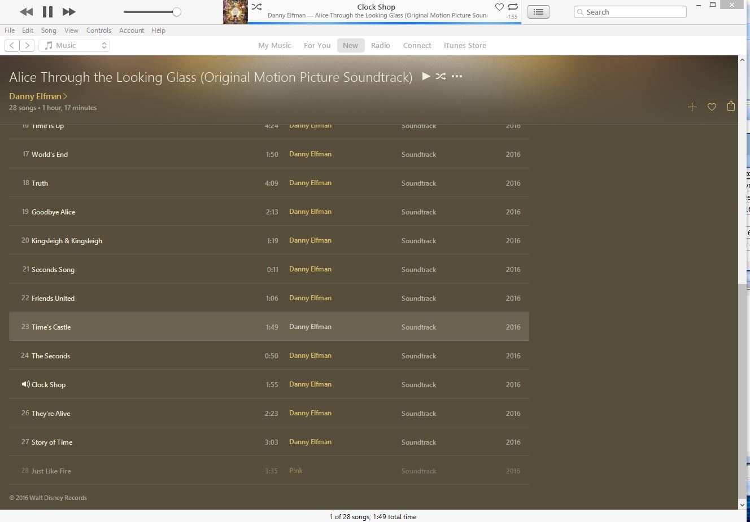Viewport: 750px width, 522px height.
Task: Adjust the volume slider knob
Action: point(177,12)
